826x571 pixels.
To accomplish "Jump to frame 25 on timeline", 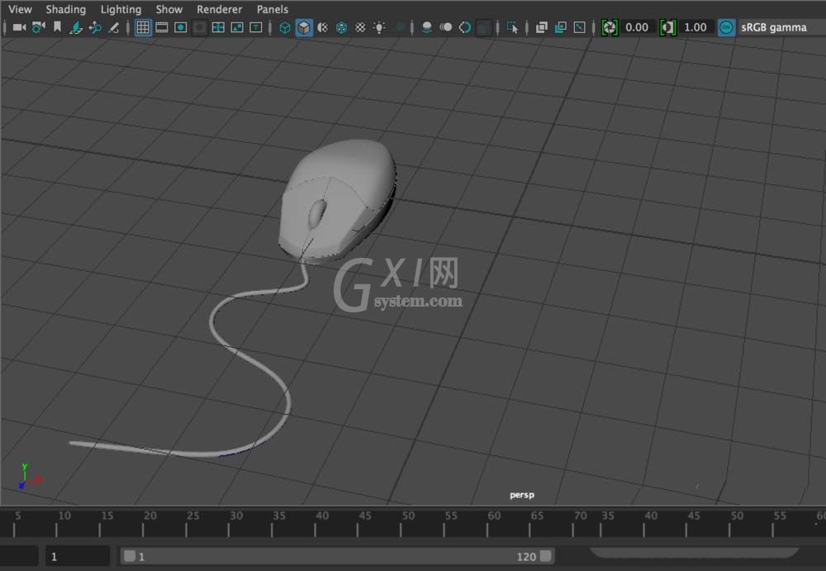I will tap(186, 523).
